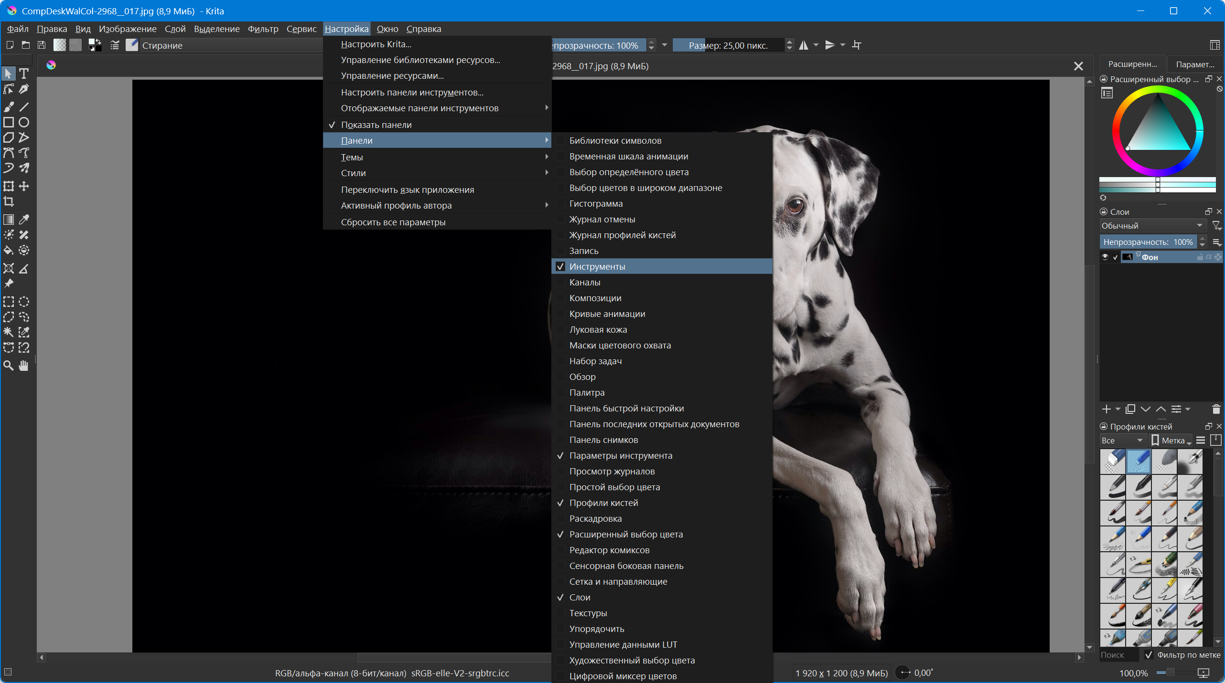Select the Crop tool
This screenshot has width=1225, height=683.
click(x=9, y=201)
